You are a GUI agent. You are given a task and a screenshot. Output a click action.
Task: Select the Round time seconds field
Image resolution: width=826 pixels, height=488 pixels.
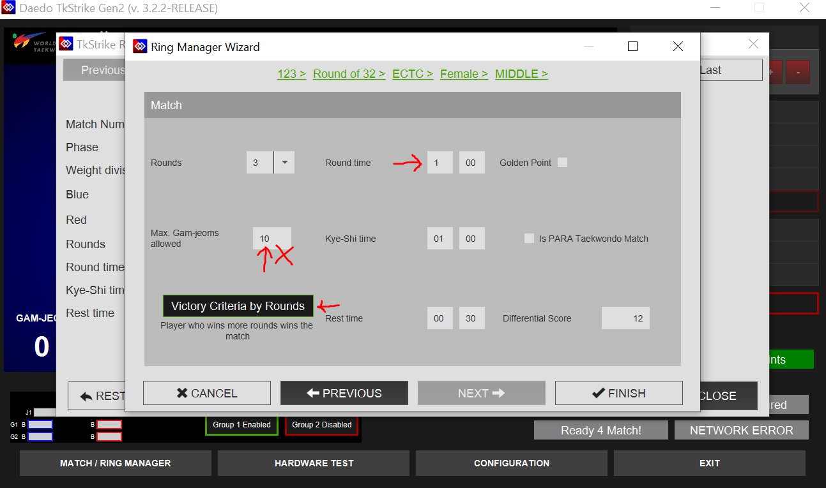point(471,163)
